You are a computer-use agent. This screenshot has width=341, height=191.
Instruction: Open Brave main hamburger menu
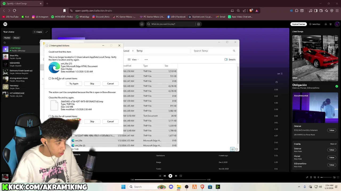(337, 11)
